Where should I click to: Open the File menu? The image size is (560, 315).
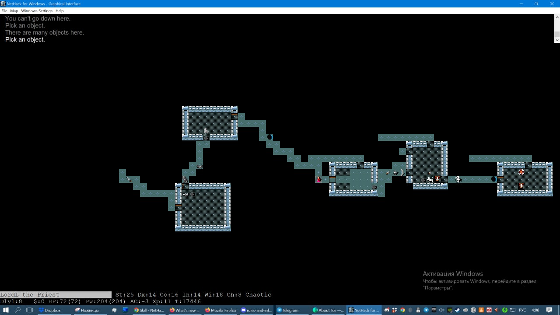coord(4,11)
